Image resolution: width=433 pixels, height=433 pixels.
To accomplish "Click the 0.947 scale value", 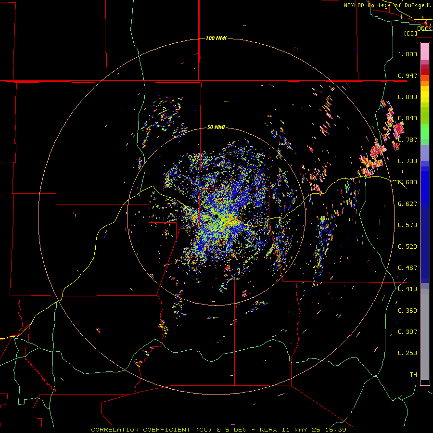I will (x=408, y=76).
